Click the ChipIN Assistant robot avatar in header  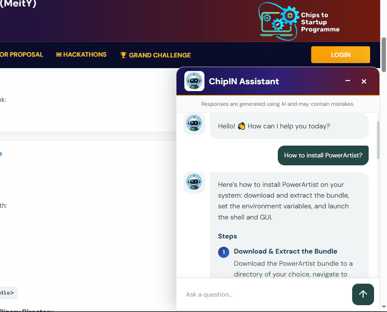click(x=194, y=81)
